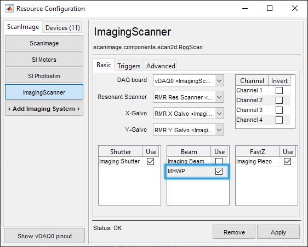Select the Imaging Piezo row label
Screen dimensions: 308x247
[254, 161]
